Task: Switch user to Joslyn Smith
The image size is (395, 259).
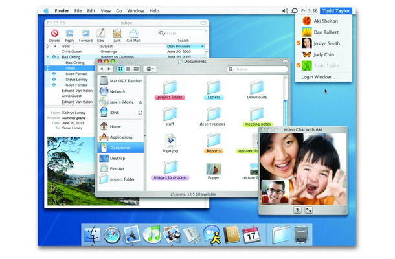Action: (x=324, y=43)
